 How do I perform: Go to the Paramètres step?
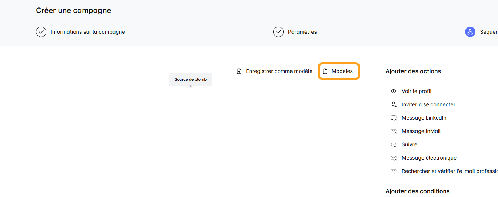click(x=302, y=32)
